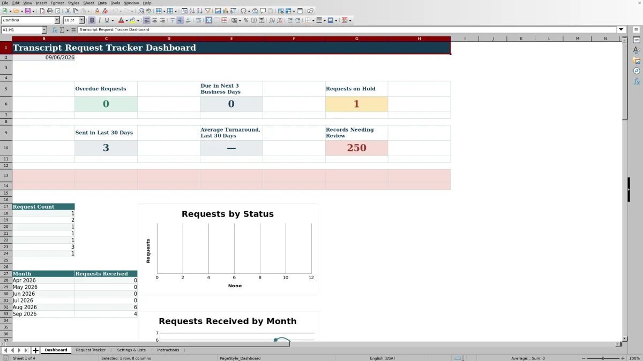Open the Data menu

pos(102,3)
